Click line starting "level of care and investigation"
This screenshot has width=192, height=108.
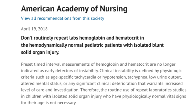[104, 90]
